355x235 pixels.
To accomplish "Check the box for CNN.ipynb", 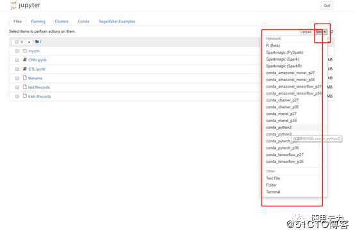I will pos(17,60).
